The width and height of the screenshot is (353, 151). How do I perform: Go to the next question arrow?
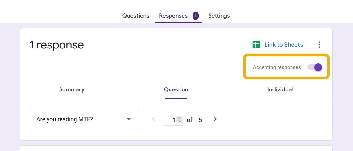[x=215, y=119]
